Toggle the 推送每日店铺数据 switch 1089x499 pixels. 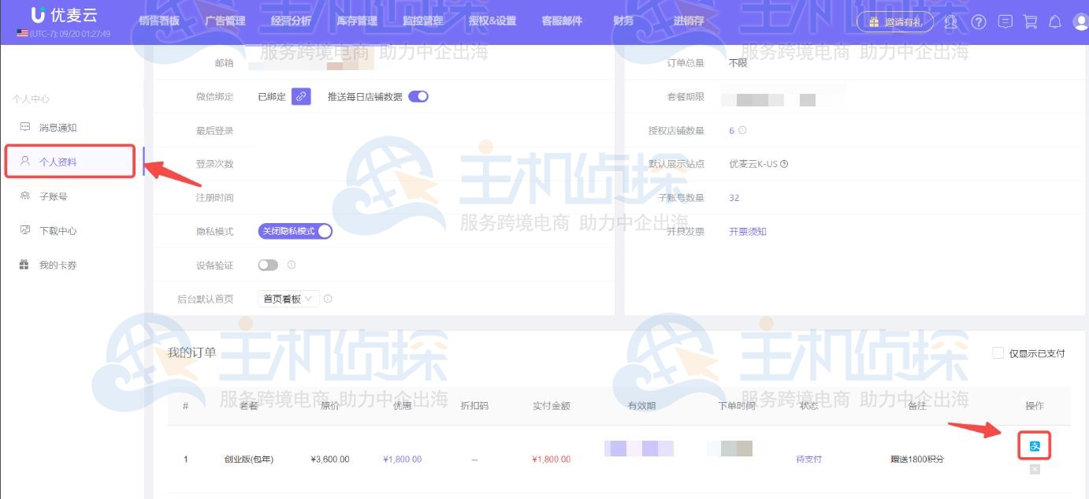(x=418, y=95)
